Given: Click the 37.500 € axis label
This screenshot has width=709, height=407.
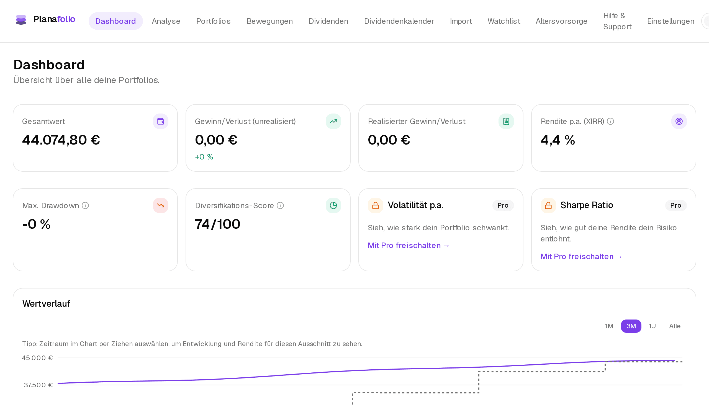Looking at the screenshot, I should [38, 385].
